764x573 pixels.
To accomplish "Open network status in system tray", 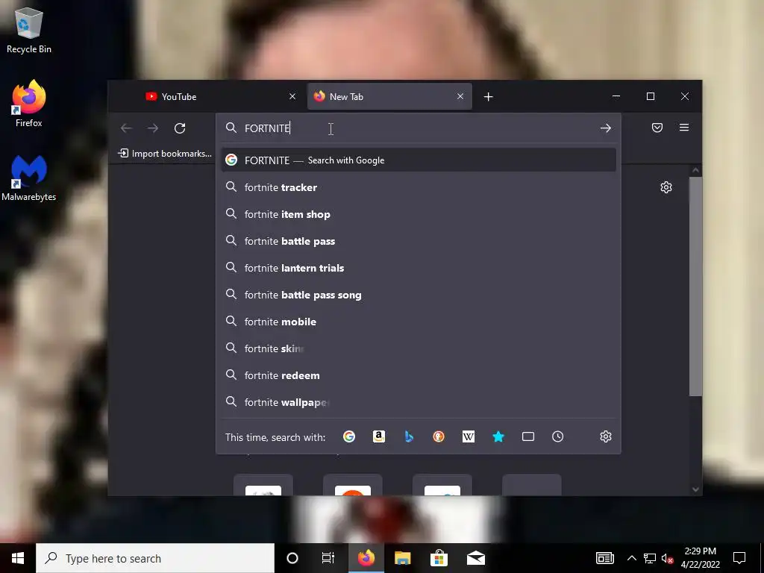I will (650, 558).
